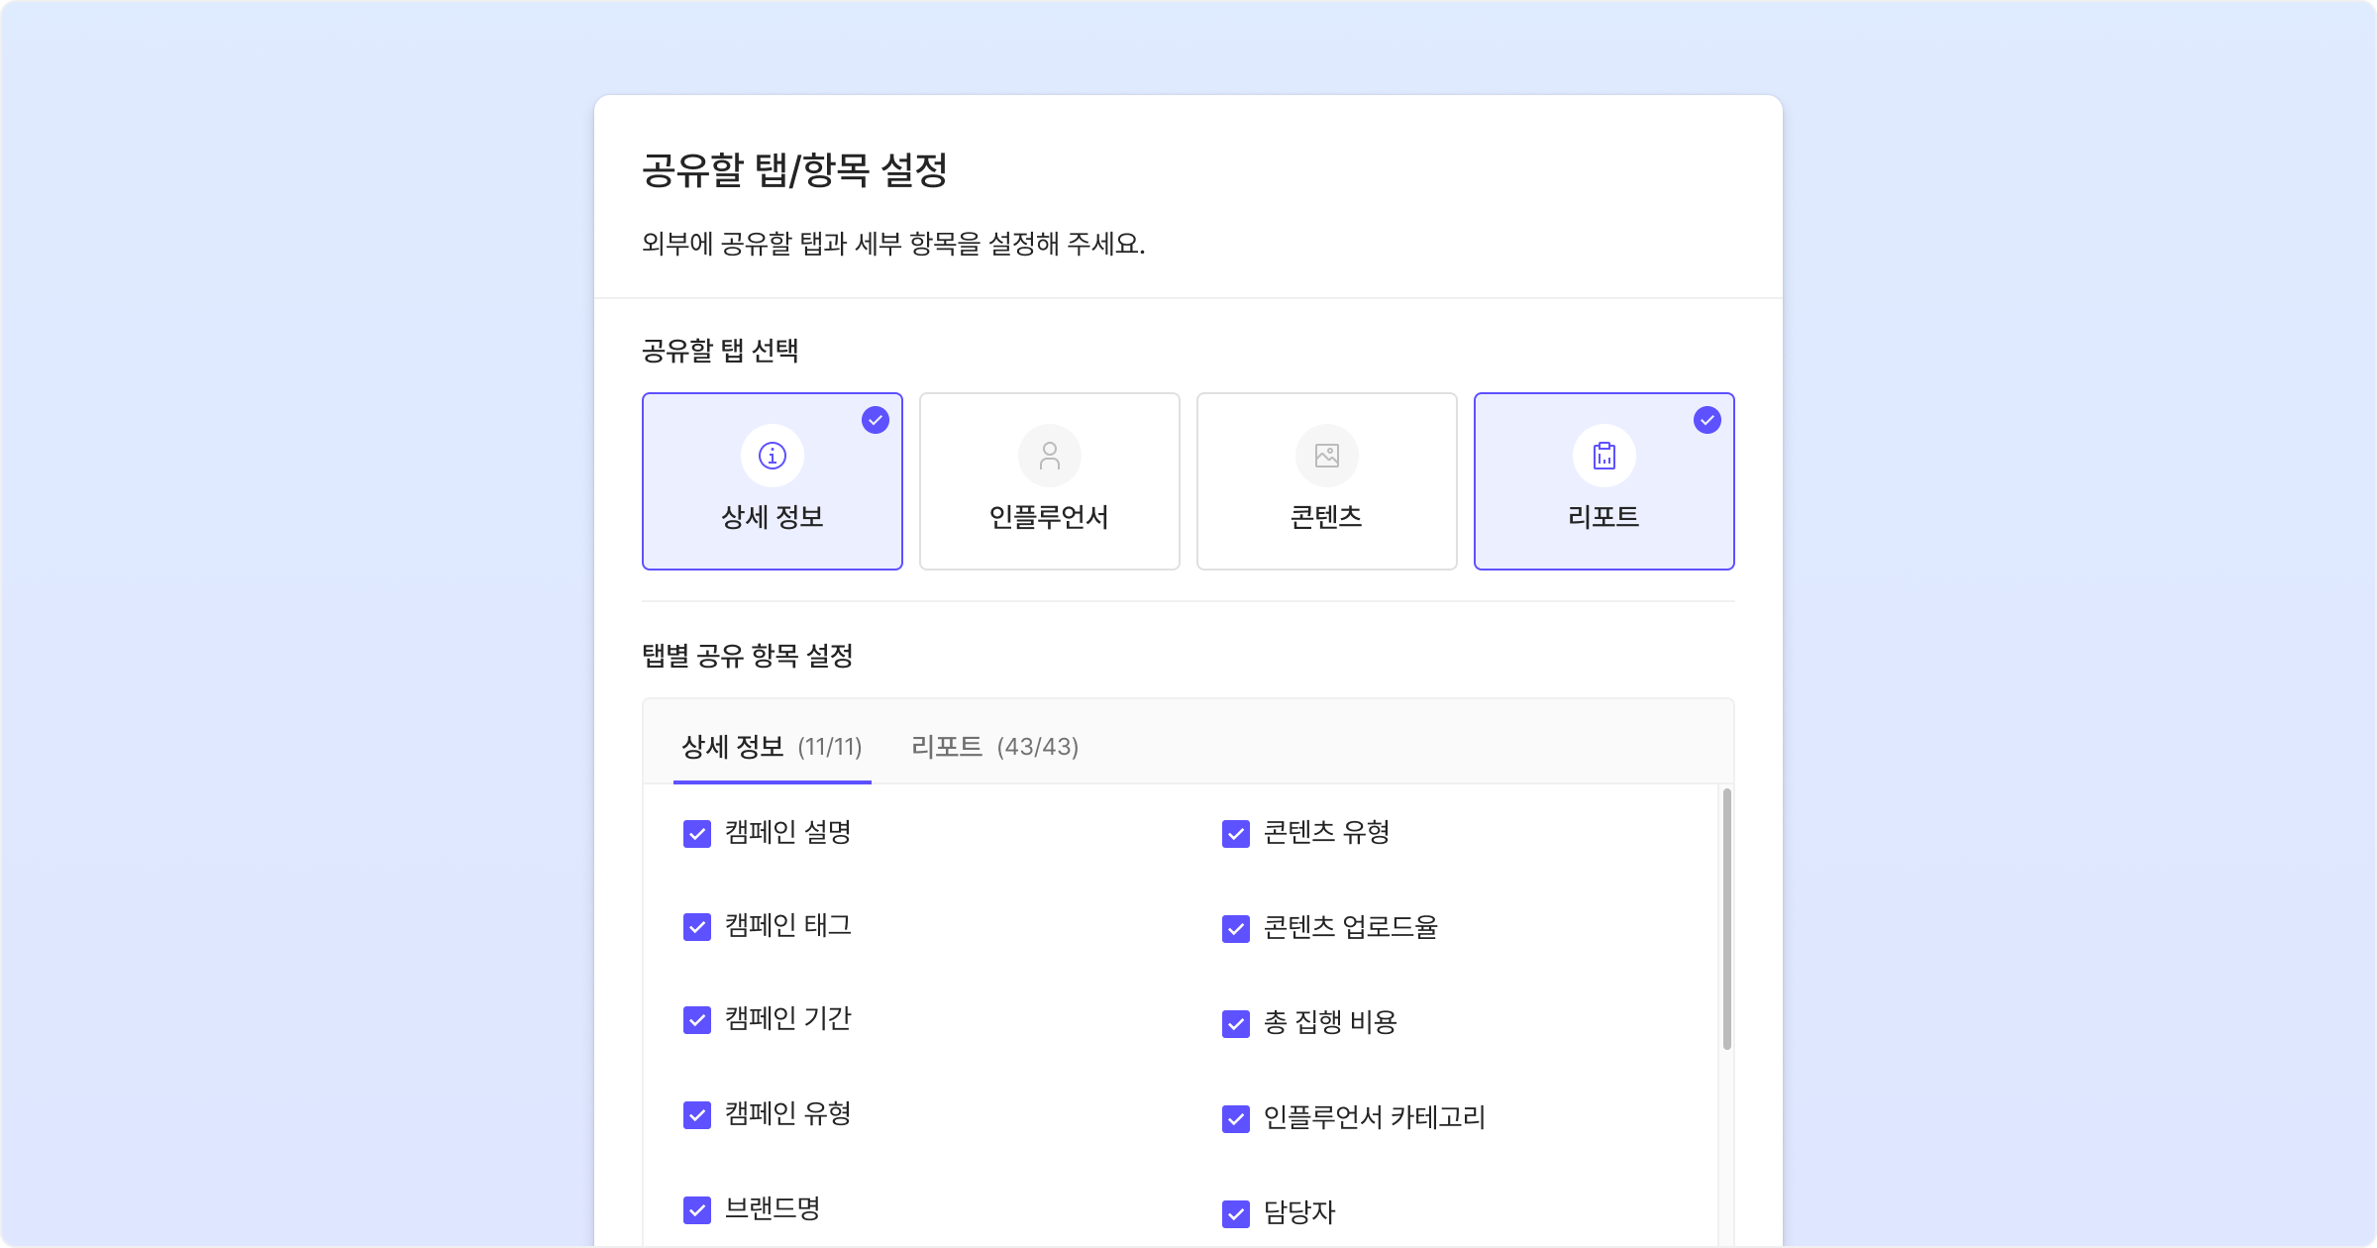
Task: Disable the 총 집행 비용 checkbox
Action: click(1236, 1024)
